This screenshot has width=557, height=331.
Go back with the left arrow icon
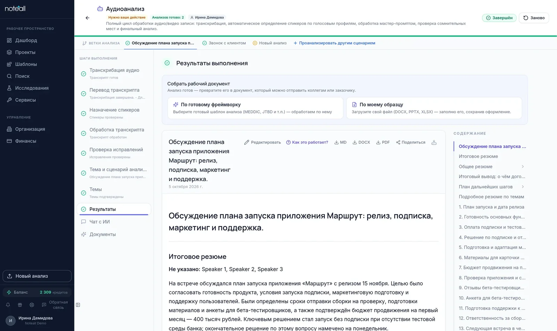(87, 18)
